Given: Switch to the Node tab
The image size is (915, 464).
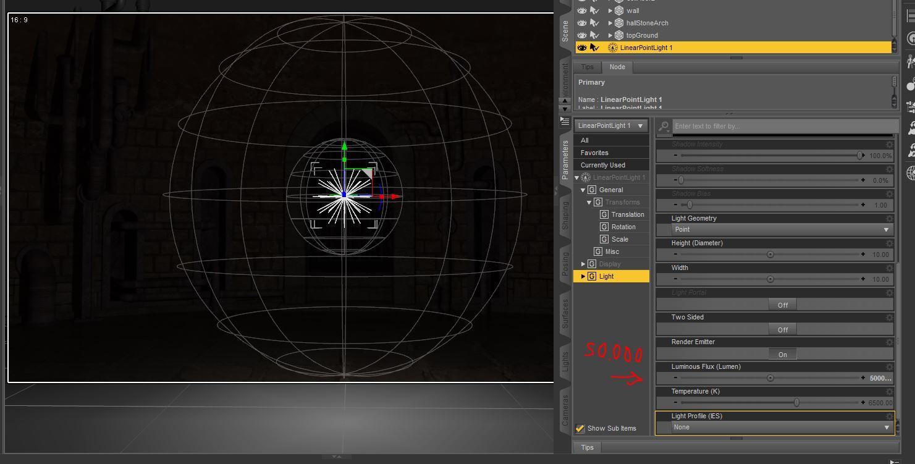Looking at the screenshot, I should click(x=617, y=67).
